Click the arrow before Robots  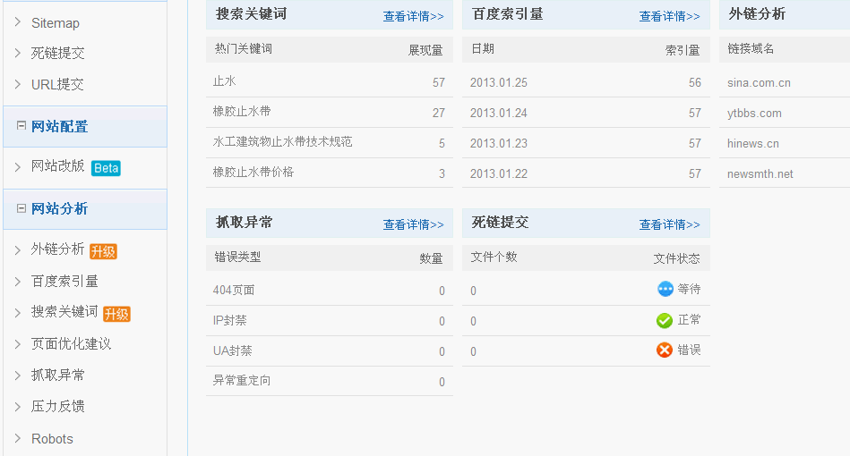(18, 438)
